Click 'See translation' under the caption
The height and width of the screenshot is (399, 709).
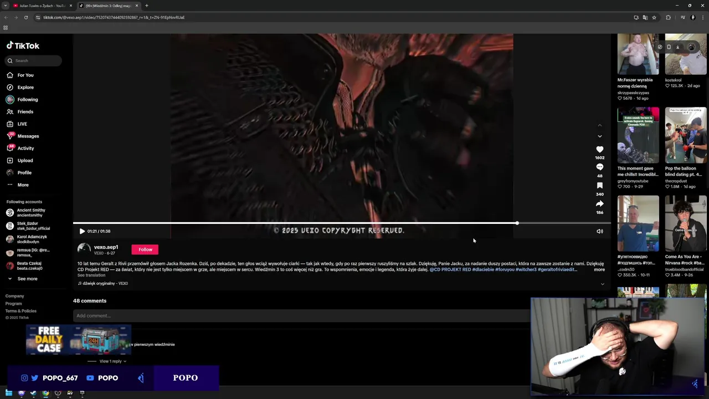91,275
